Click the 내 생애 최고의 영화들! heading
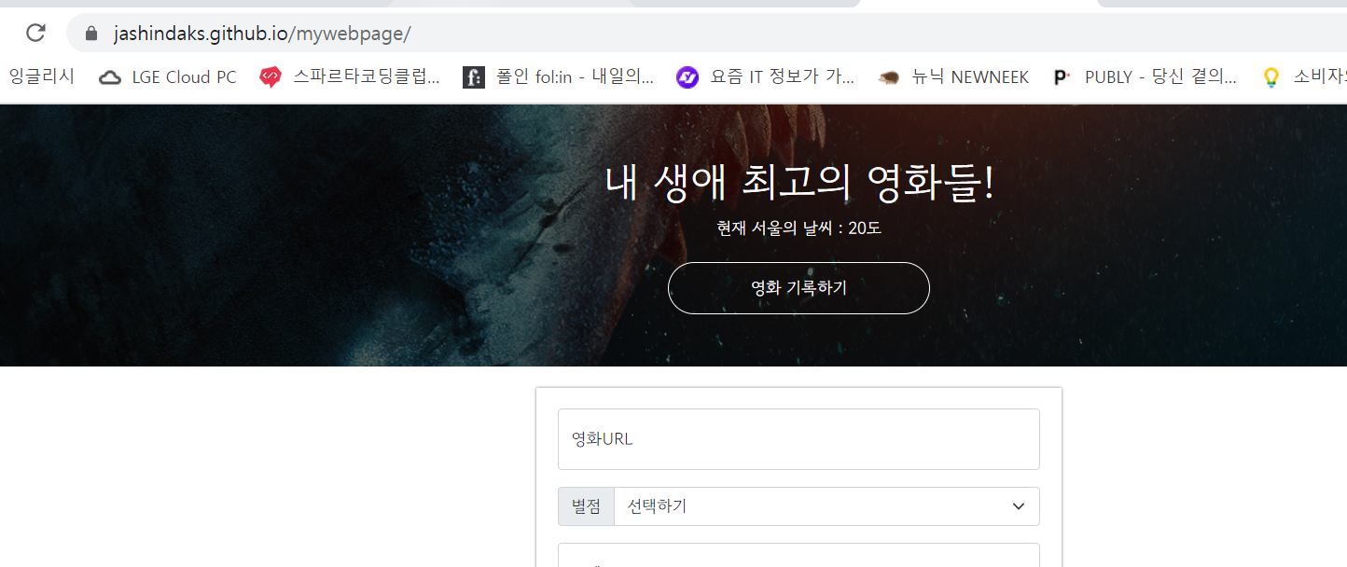 799,183
